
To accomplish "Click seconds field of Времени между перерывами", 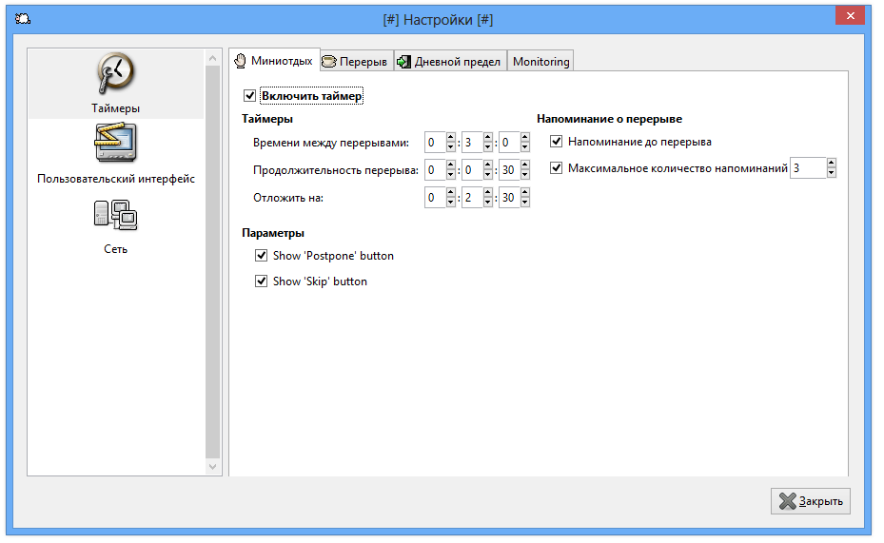I will coord(509,143).
